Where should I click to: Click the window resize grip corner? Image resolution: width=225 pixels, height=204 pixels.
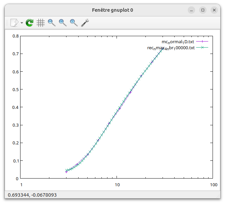tap(218, 196)
